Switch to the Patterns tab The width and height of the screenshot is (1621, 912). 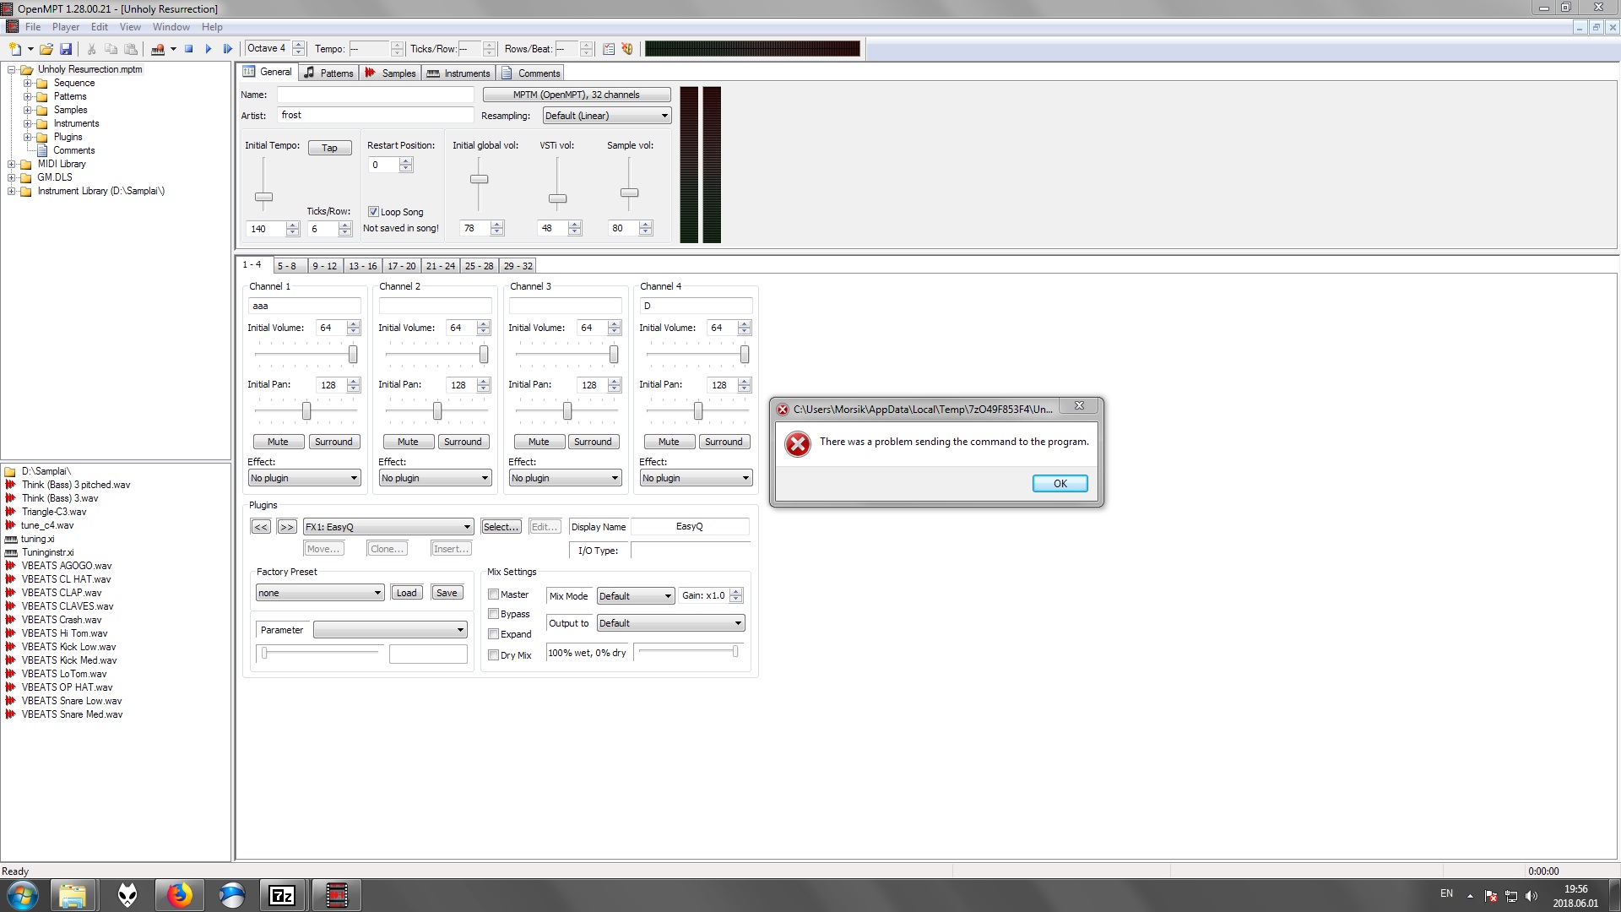329,73
